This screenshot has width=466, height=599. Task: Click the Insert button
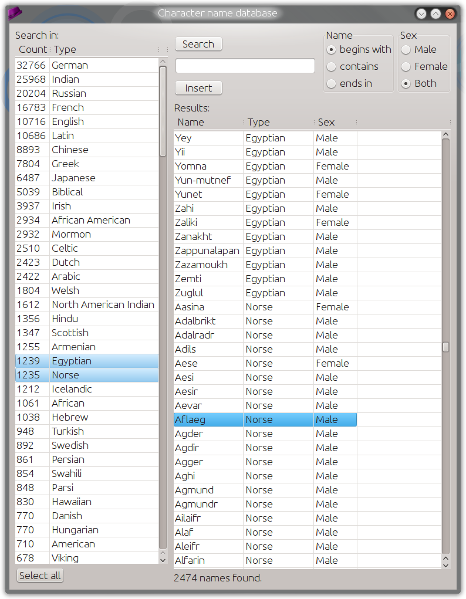(x=198, y=88)
